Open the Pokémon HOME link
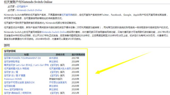Viewport: 170px width, 95px height. [x=13, y=79]
